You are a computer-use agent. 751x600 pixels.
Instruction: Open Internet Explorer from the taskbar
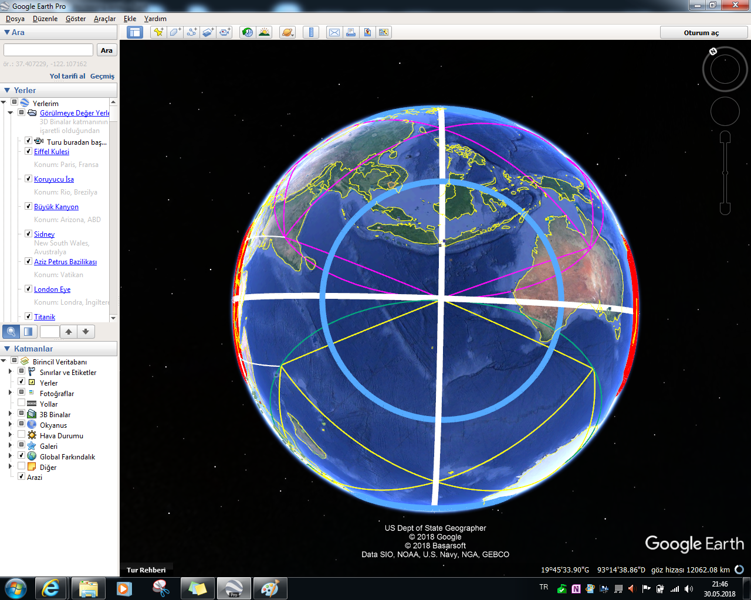coord(51,588)
